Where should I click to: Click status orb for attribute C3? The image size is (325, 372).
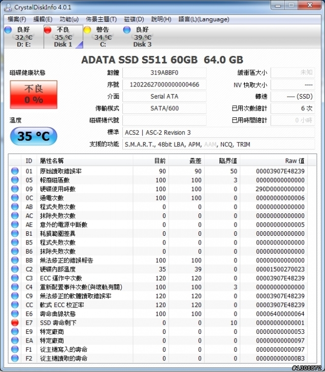tap(15, 278)
